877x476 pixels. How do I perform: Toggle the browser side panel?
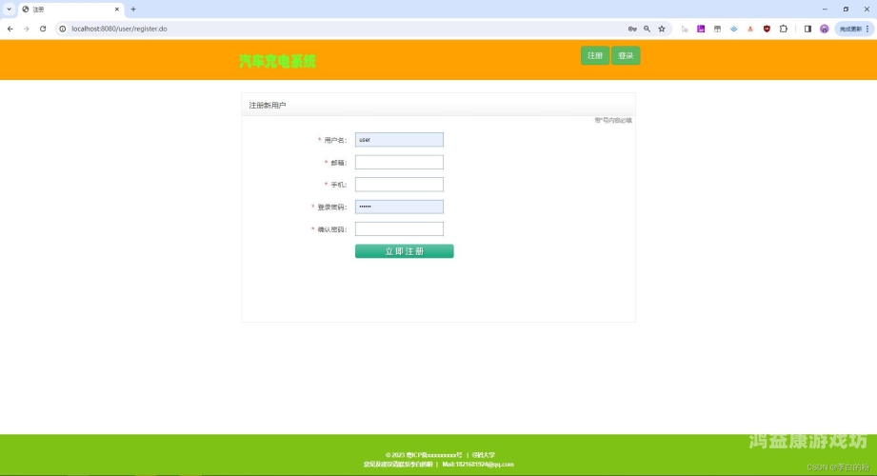click(807, 29)
